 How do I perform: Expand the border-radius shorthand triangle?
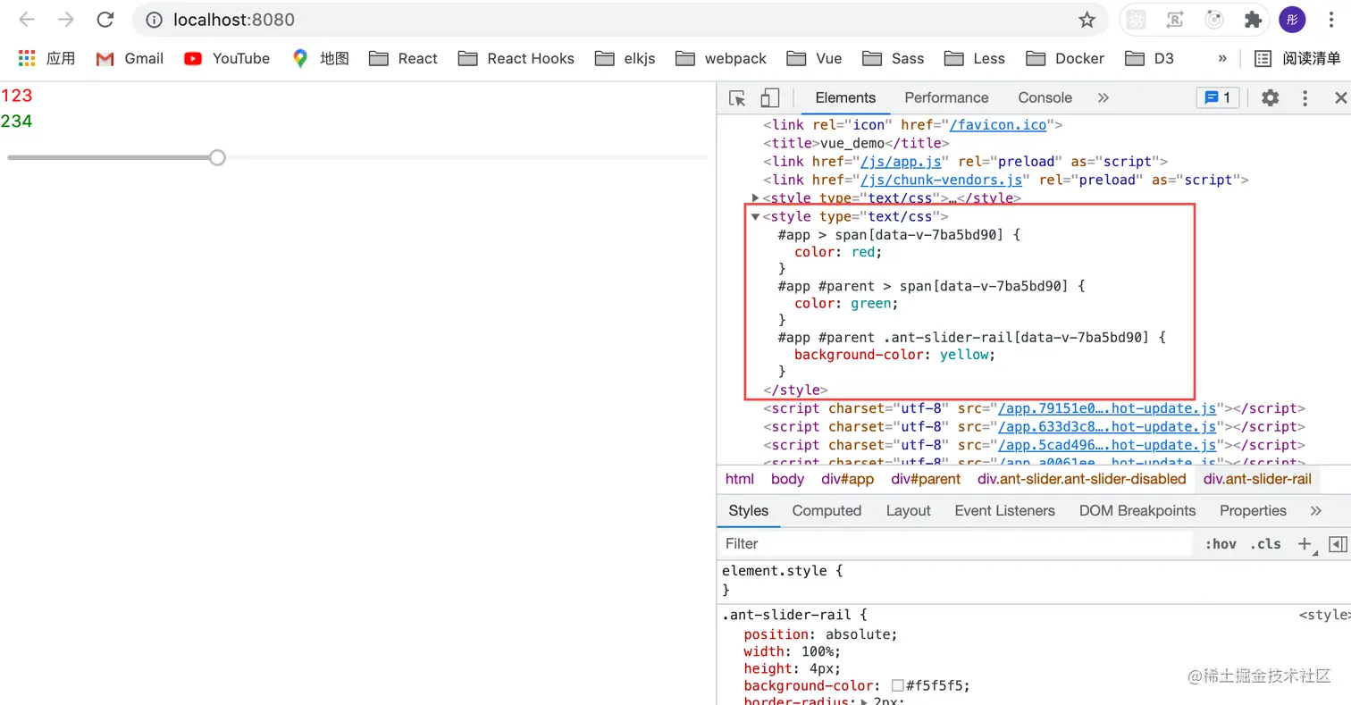pos(864,702)
